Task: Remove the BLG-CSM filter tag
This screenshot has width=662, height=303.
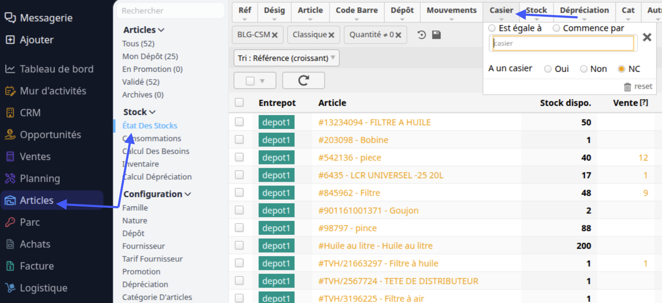Action: (275, 35)
